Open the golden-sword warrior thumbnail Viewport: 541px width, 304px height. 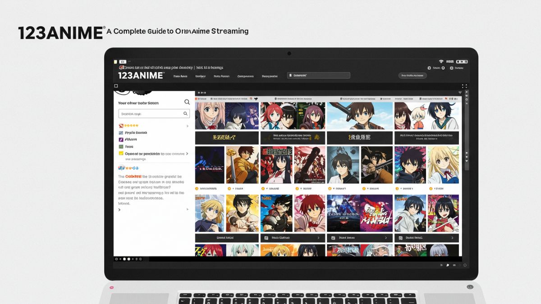[x=243, y=164]
